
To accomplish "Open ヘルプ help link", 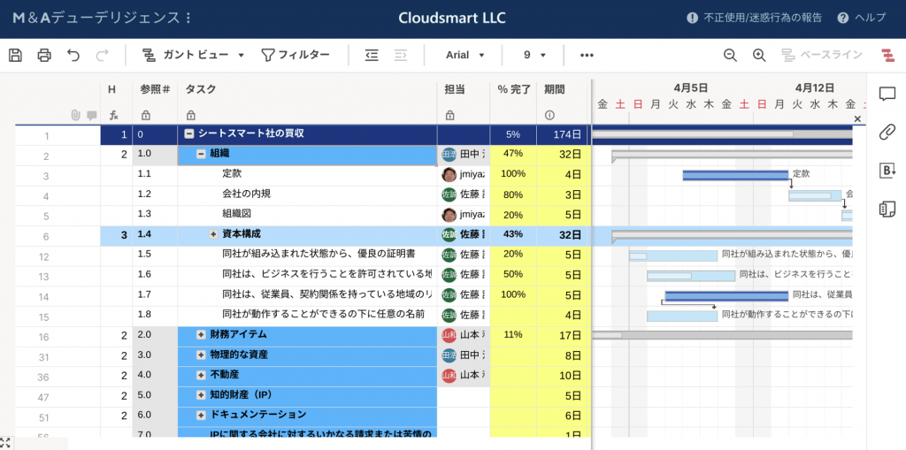I will [862, 18].
